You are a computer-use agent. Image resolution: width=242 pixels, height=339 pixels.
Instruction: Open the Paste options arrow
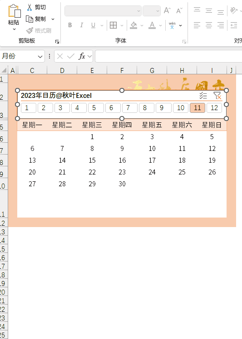[14, 29]
